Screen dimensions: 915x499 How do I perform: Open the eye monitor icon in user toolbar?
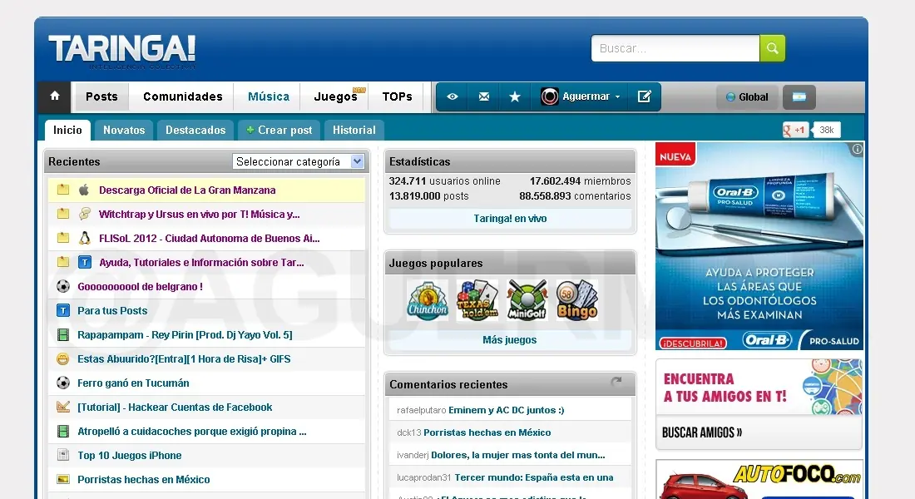point(453,96)
